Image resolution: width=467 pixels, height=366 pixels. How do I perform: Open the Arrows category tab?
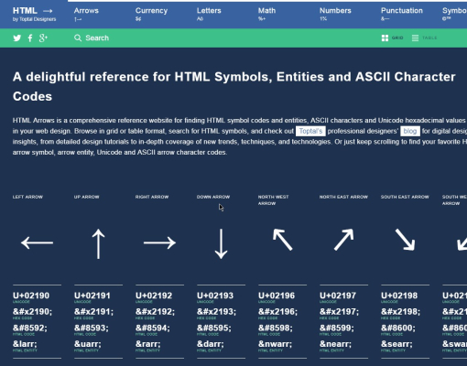pos(86,14)
